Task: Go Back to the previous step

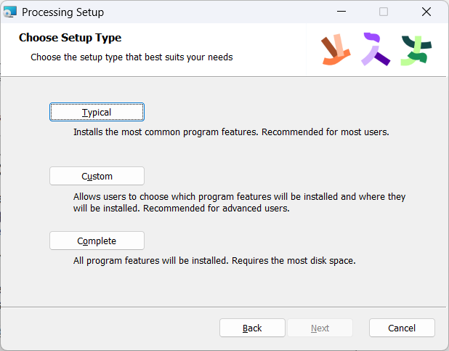Action: pos(252,328)
